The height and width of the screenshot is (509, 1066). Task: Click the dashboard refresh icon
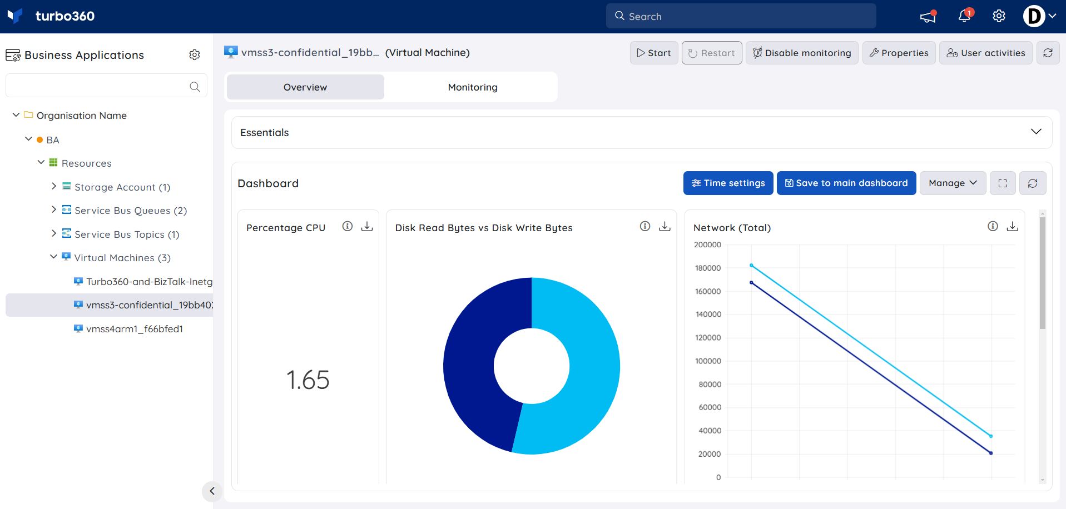pyautogui.click(x=1033, y=183)
